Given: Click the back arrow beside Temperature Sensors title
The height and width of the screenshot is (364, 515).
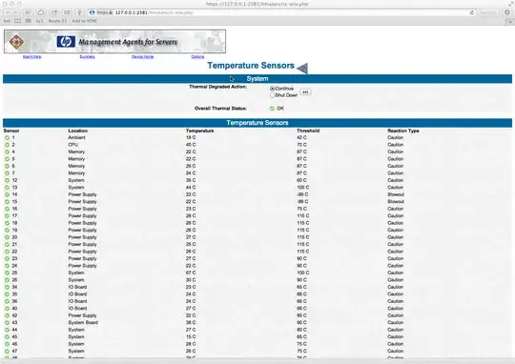Looking at the screenshot, I should pos(302,69).
